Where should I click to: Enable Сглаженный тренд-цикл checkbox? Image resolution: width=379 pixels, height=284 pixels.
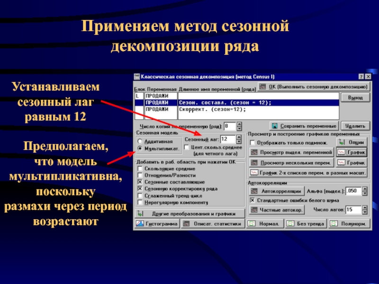click(x=140, y=195)
